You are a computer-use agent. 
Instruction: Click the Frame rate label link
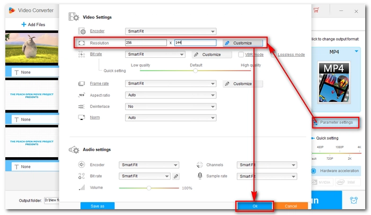(99, 83)
